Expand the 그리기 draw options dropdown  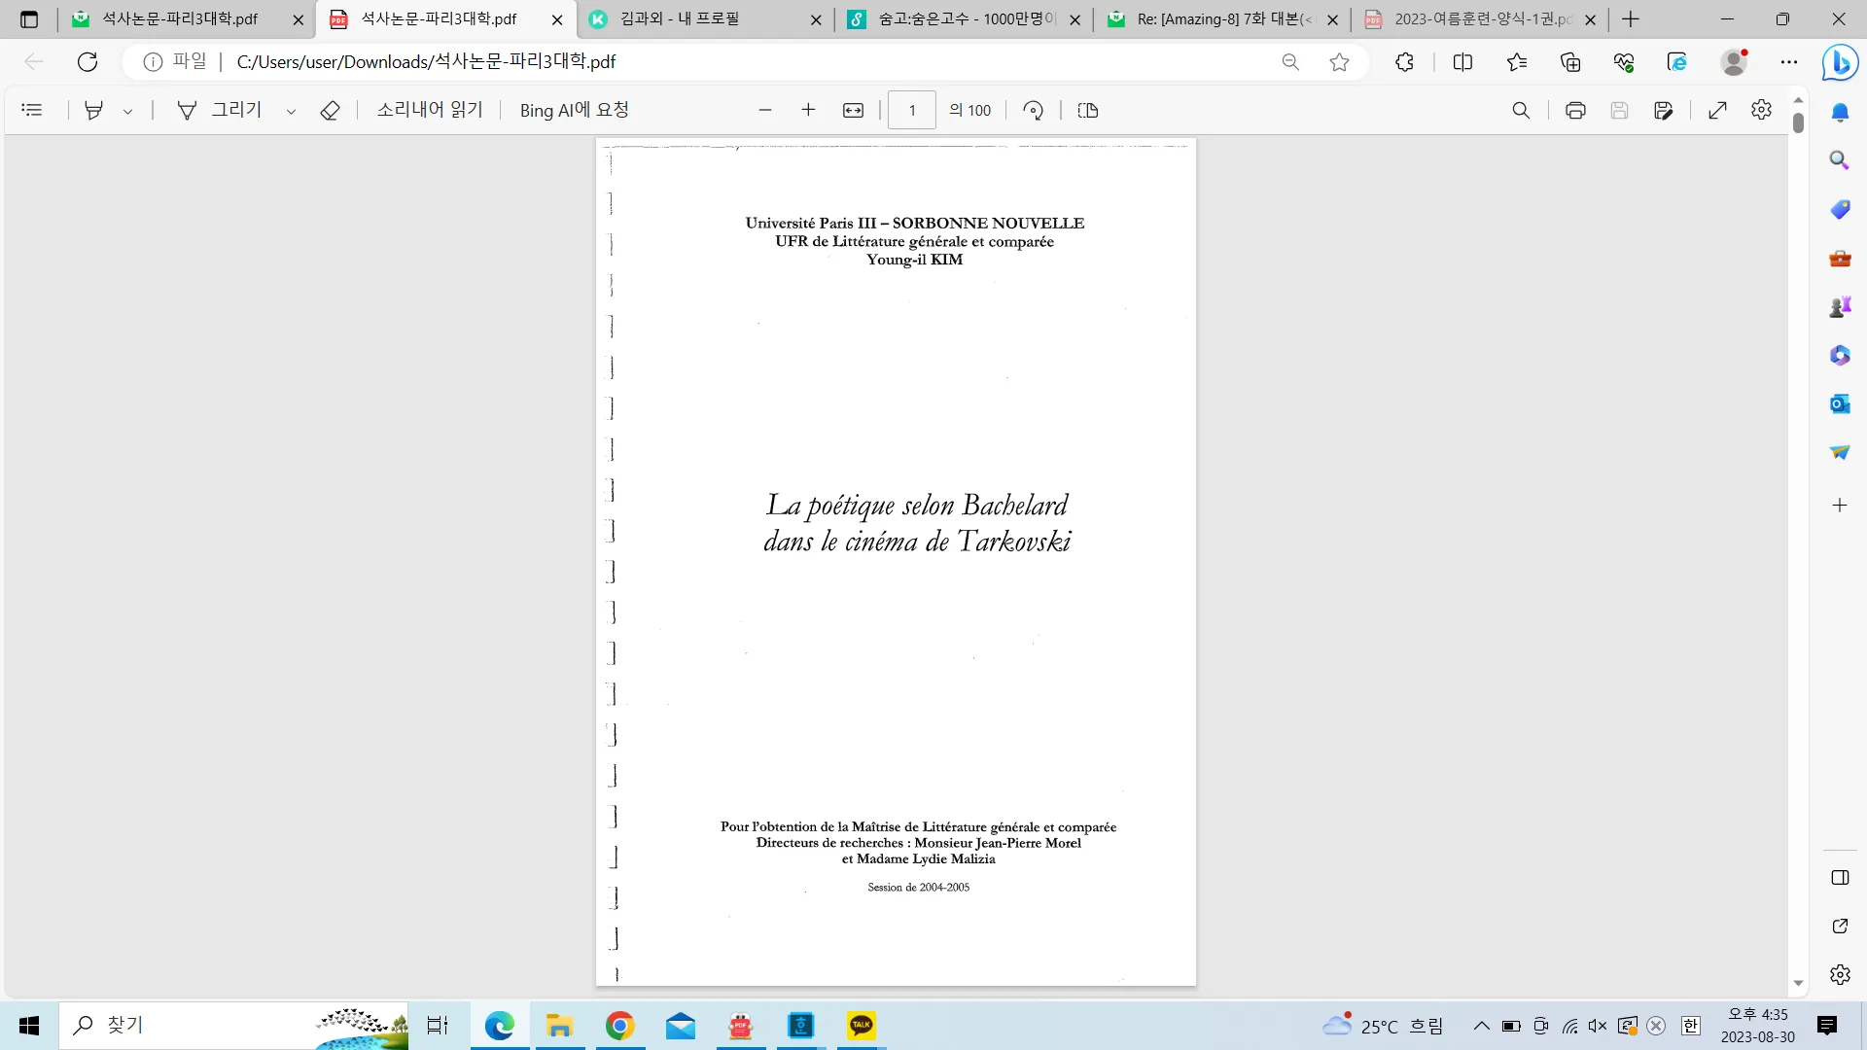(x=291, y=111)
